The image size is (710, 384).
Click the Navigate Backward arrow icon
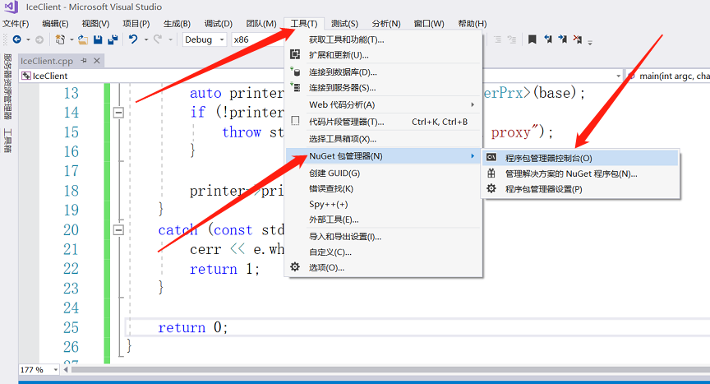[x=16, y=39]
